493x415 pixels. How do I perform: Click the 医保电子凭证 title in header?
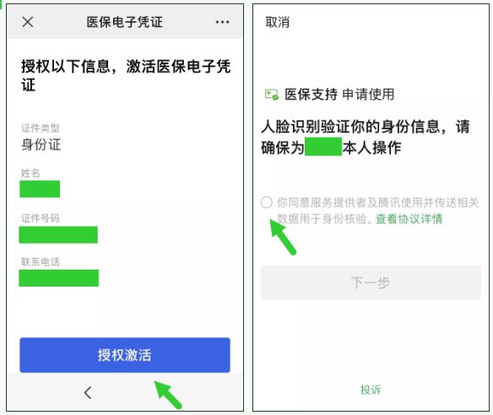(124, 22)
